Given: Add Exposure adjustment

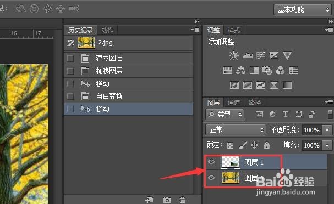Looking at the screenshot, I should (273, 55).
